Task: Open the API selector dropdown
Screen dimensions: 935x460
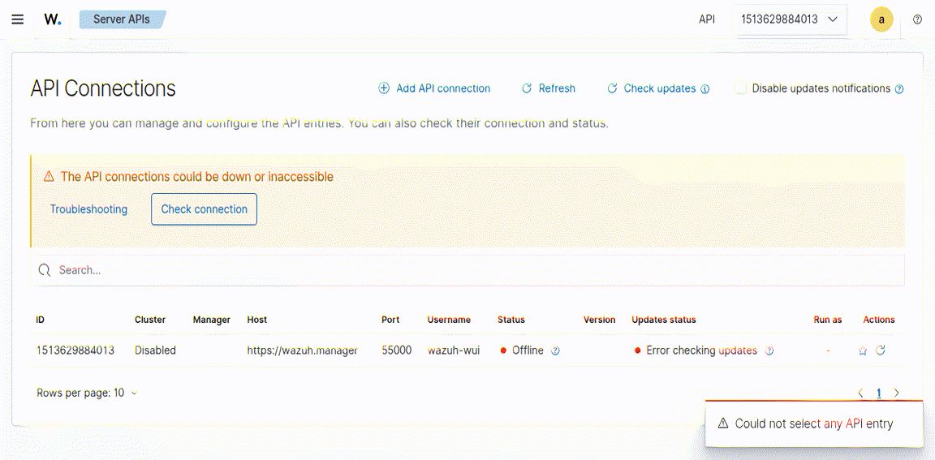Action: tap(790, 19)
